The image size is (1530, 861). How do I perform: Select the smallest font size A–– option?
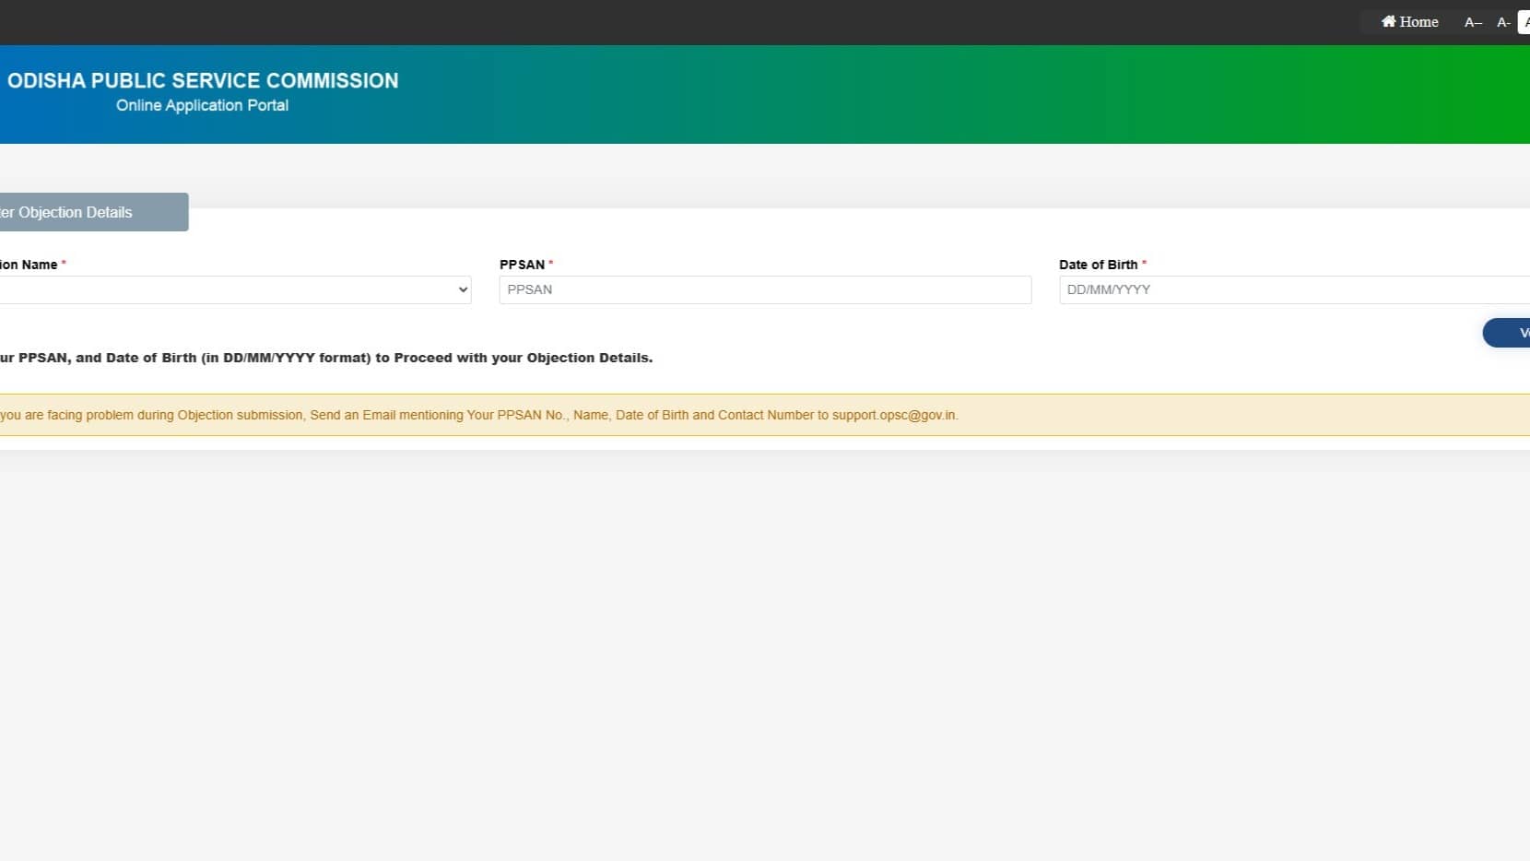click(1473, 22)
